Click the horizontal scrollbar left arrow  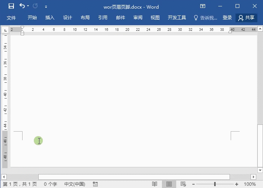point(4,177)
